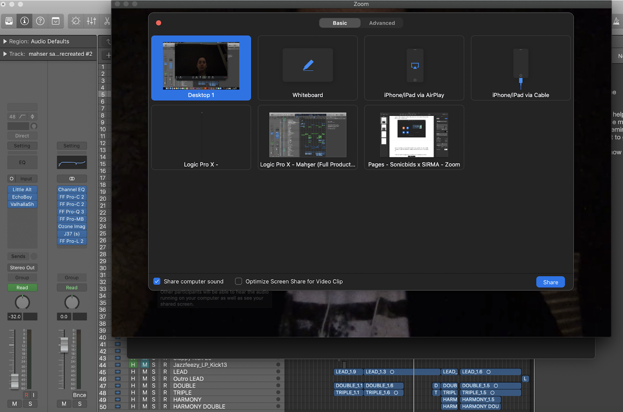Viewport: 623px width, 412px height.
Task: Mute the HARMONY DOUBLE track
Action: point(145,407)
